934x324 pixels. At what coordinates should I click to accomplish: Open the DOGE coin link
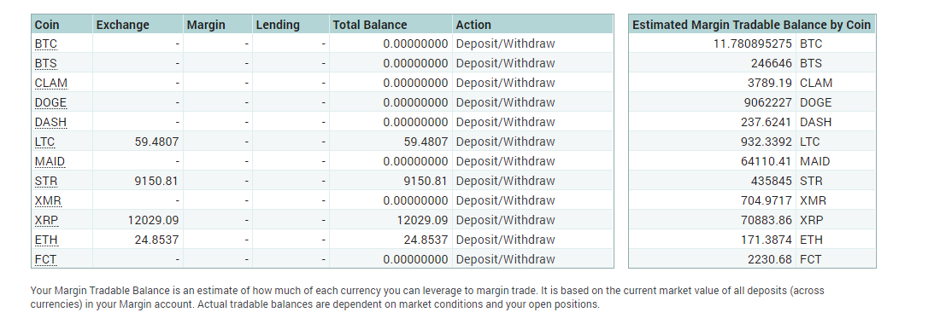coord(50,102)
